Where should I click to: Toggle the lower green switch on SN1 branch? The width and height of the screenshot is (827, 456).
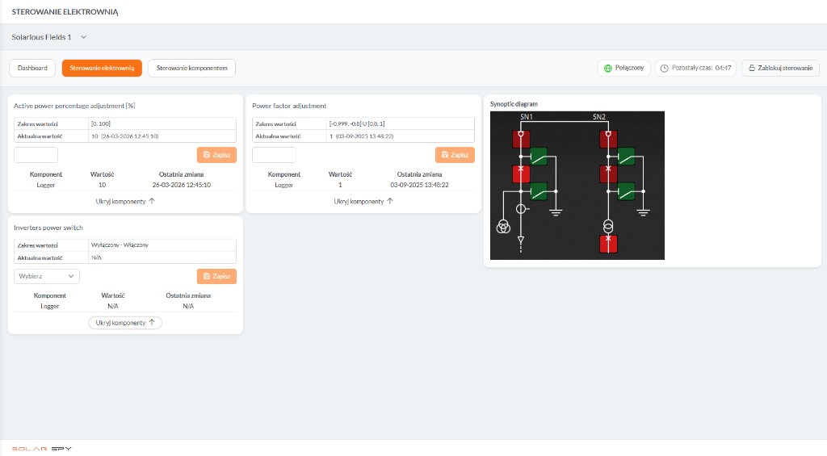(538, 191)
